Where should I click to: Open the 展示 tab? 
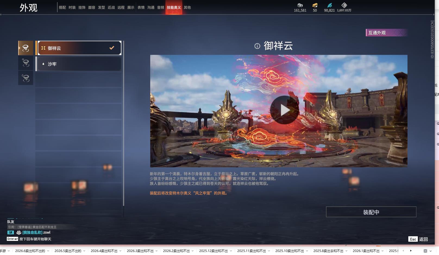pyautogui.click(x=131, y=8)
